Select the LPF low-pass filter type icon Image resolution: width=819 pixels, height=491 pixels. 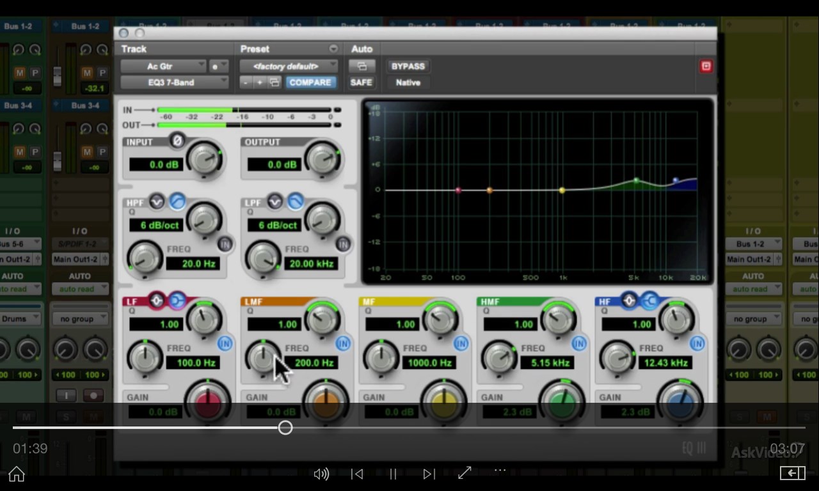tap(295, 202)
